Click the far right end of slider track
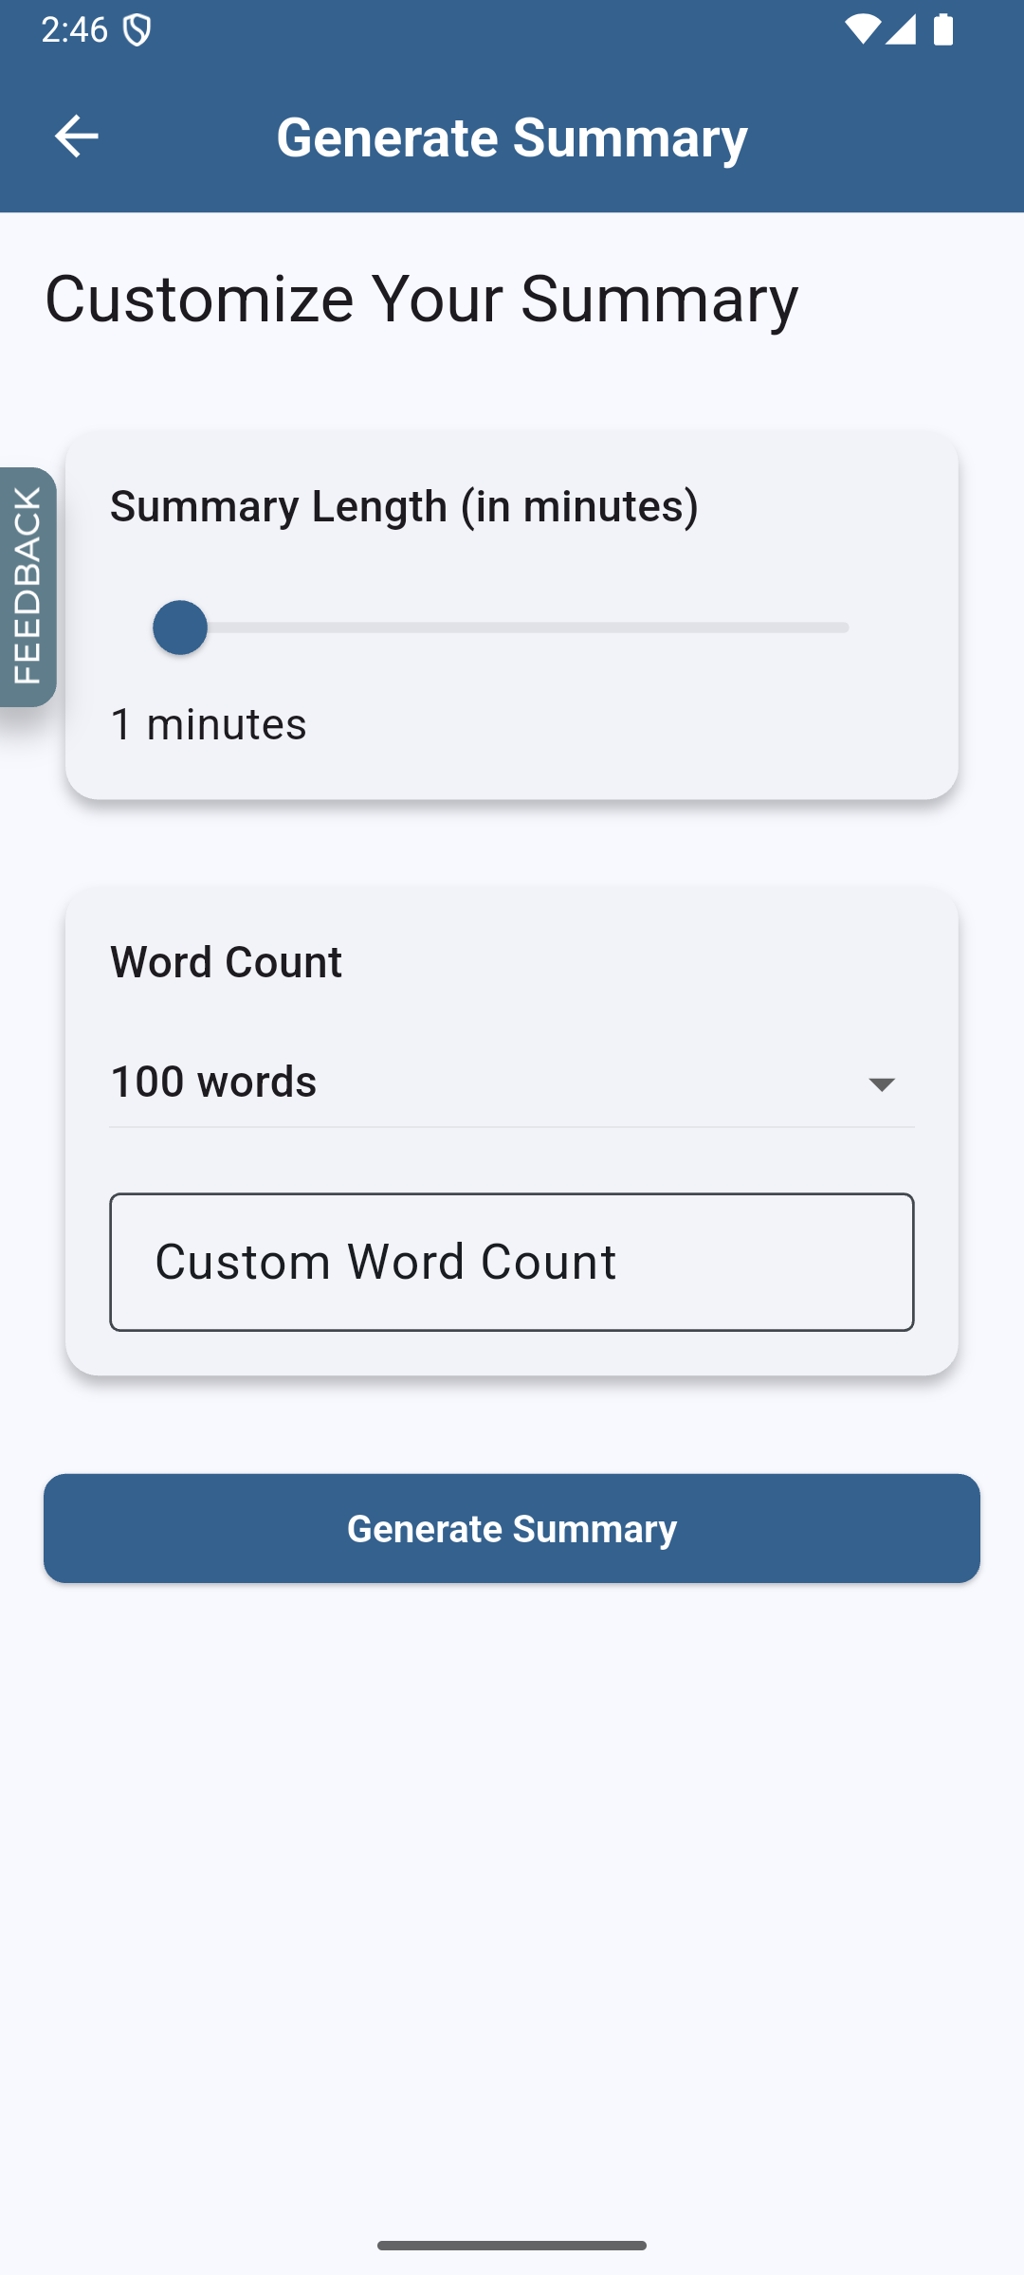The height and width of the screenshot is (2275, 1024). [844, 628]
